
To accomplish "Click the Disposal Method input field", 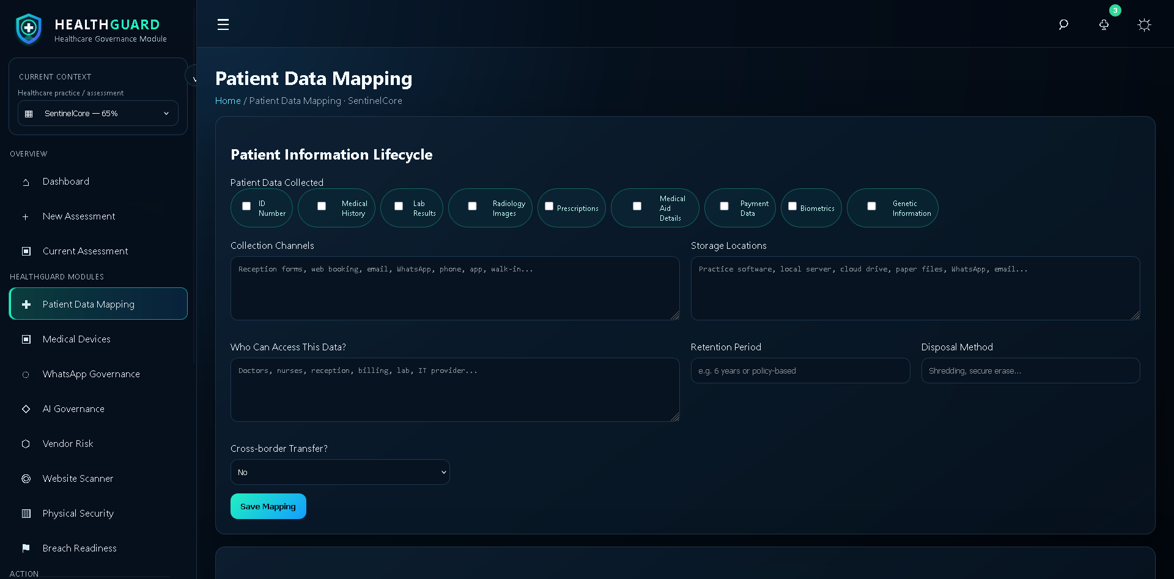I will point(1030,371).
